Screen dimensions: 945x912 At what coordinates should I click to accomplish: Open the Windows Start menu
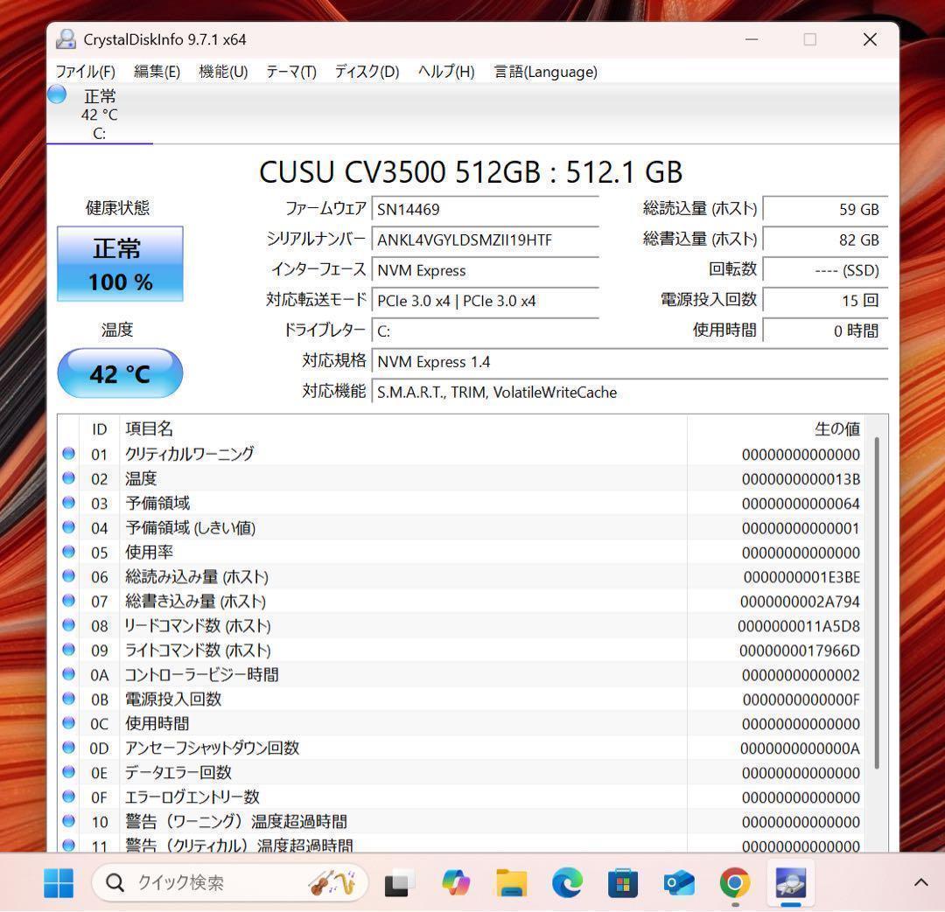[59, 883]
